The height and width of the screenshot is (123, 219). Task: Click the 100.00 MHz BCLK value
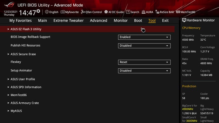click(x=189, y=51)
